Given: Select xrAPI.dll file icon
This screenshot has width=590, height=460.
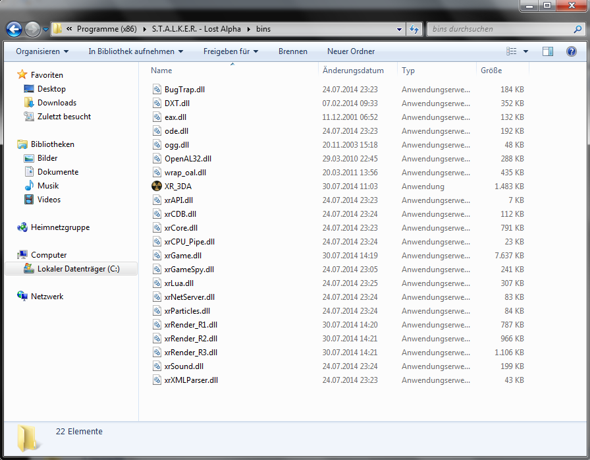Looking at the screenshot, I should click(157, 200).
